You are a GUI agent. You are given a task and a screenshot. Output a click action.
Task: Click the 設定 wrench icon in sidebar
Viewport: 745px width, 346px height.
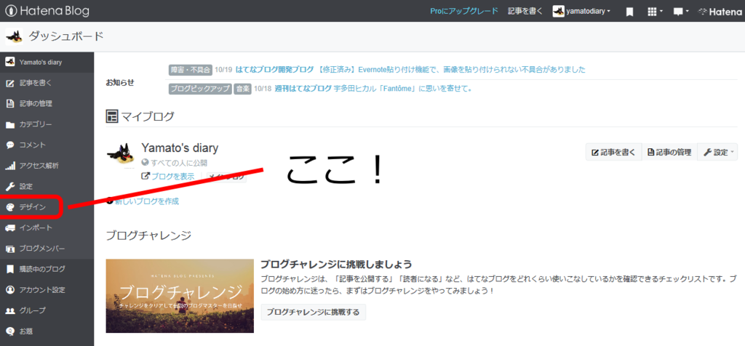pos(10,187)
